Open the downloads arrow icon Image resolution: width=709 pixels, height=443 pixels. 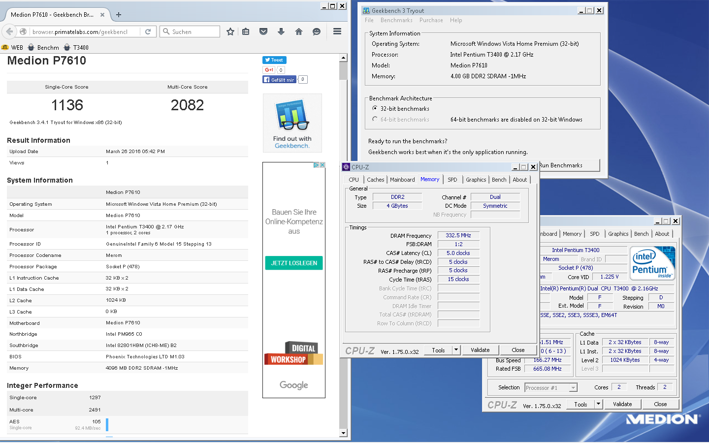point(281,32)
